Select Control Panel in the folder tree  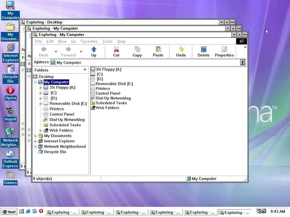pos(62,114)
